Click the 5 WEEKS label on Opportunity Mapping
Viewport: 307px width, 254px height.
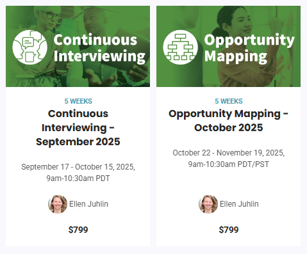(229, 101)
